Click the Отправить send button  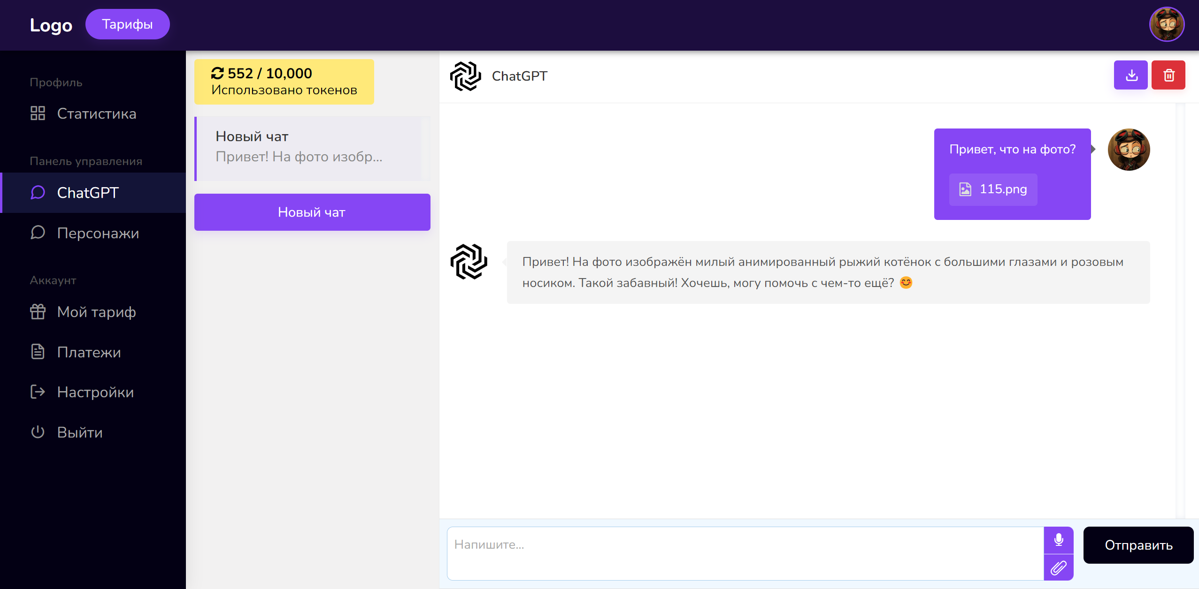(1138, 545)
